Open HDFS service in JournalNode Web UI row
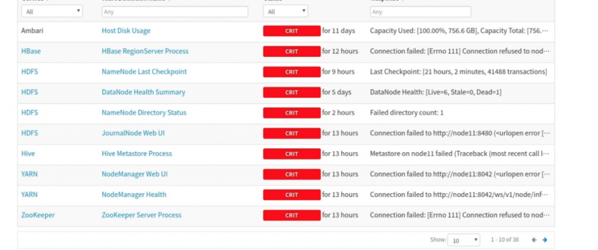Screen dimensions: 598x250 tap(30, 134)
